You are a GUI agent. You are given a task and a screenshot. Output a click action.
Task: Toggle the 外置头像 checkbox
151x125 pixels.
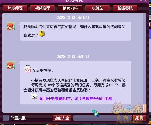tap(6, 118)
